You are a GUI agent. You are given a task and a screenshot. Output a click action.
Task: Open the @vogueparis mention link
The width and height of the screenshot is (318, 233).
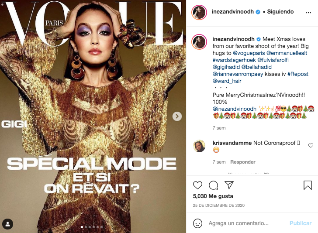point(249,53)
